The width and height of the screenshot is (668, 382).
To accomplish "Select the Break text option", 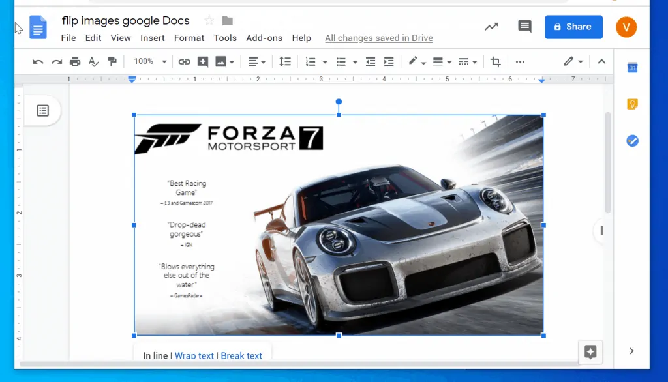I will coord(241,355).
